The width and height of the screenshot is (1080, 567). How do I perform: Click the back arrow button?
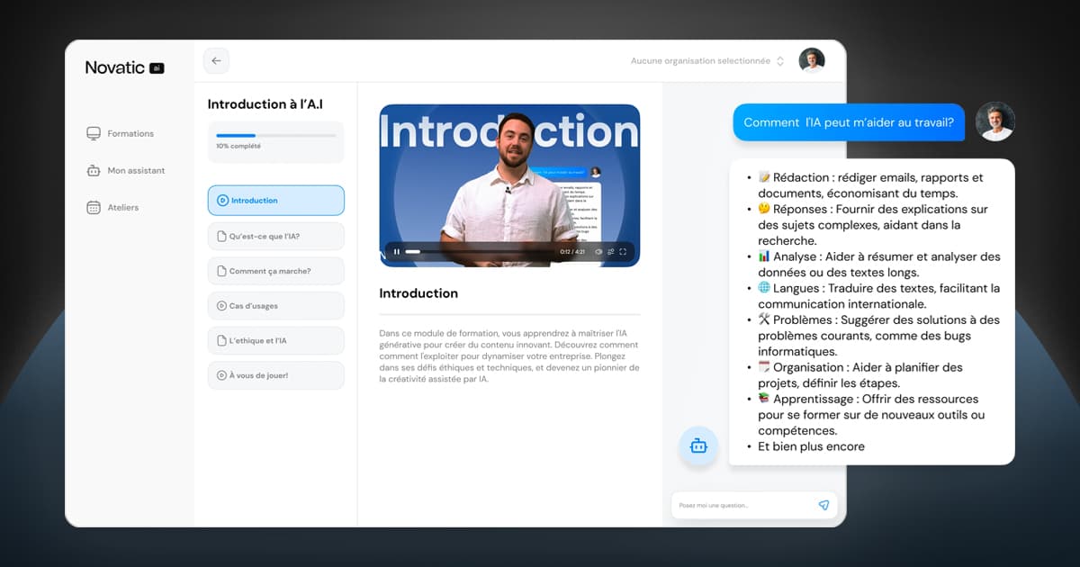pos(216,60)
